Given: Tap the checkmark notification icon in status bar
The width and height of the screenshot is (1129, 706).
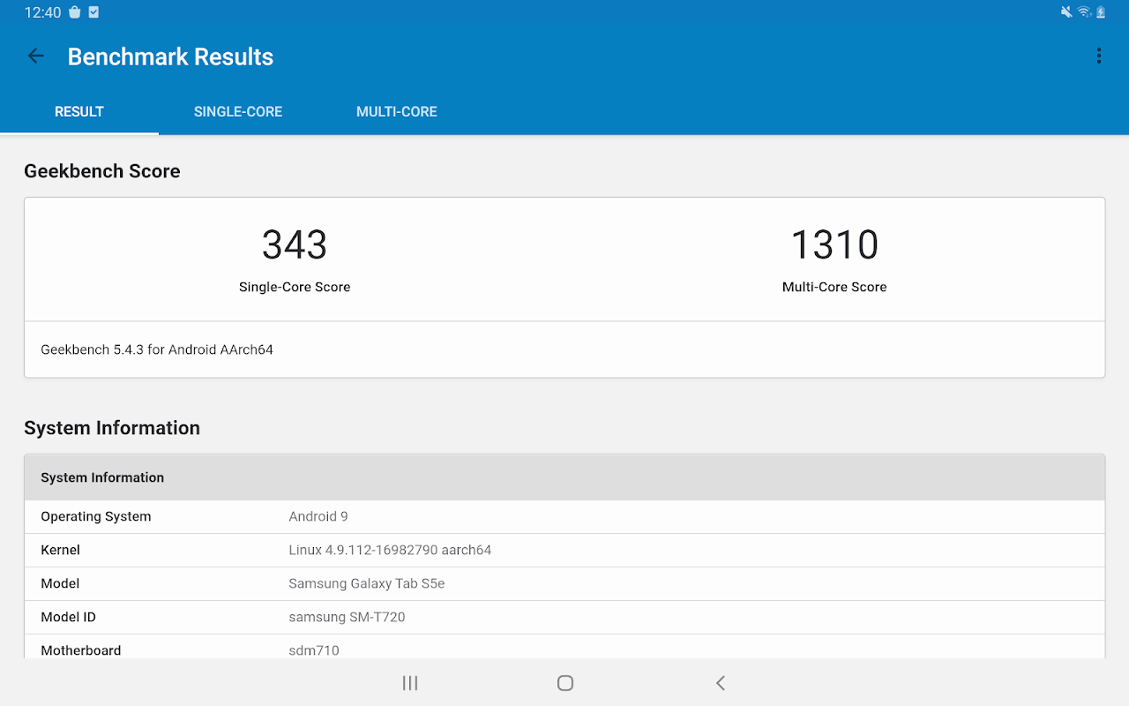Looking at the screenshot, I should tap(94, 12).
